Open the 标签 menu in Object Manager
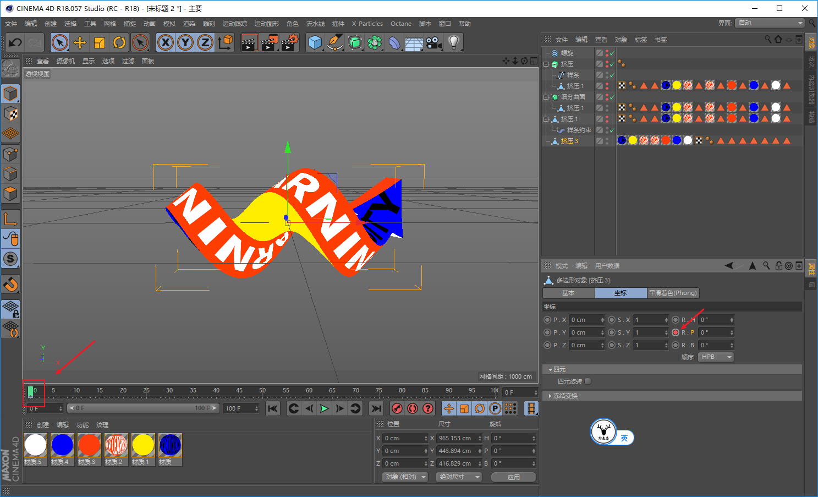Viewport: 818px width, 497px height. click(x=641, y=40)
